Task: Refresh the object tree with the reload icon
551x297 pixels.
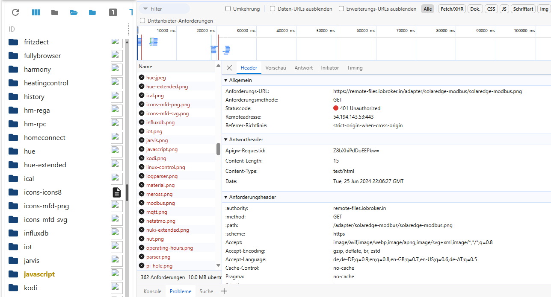Action: [x=15, y=12]
